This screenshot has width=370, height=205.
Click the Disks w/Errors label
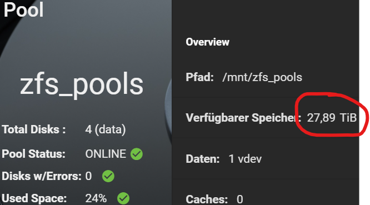42,176
